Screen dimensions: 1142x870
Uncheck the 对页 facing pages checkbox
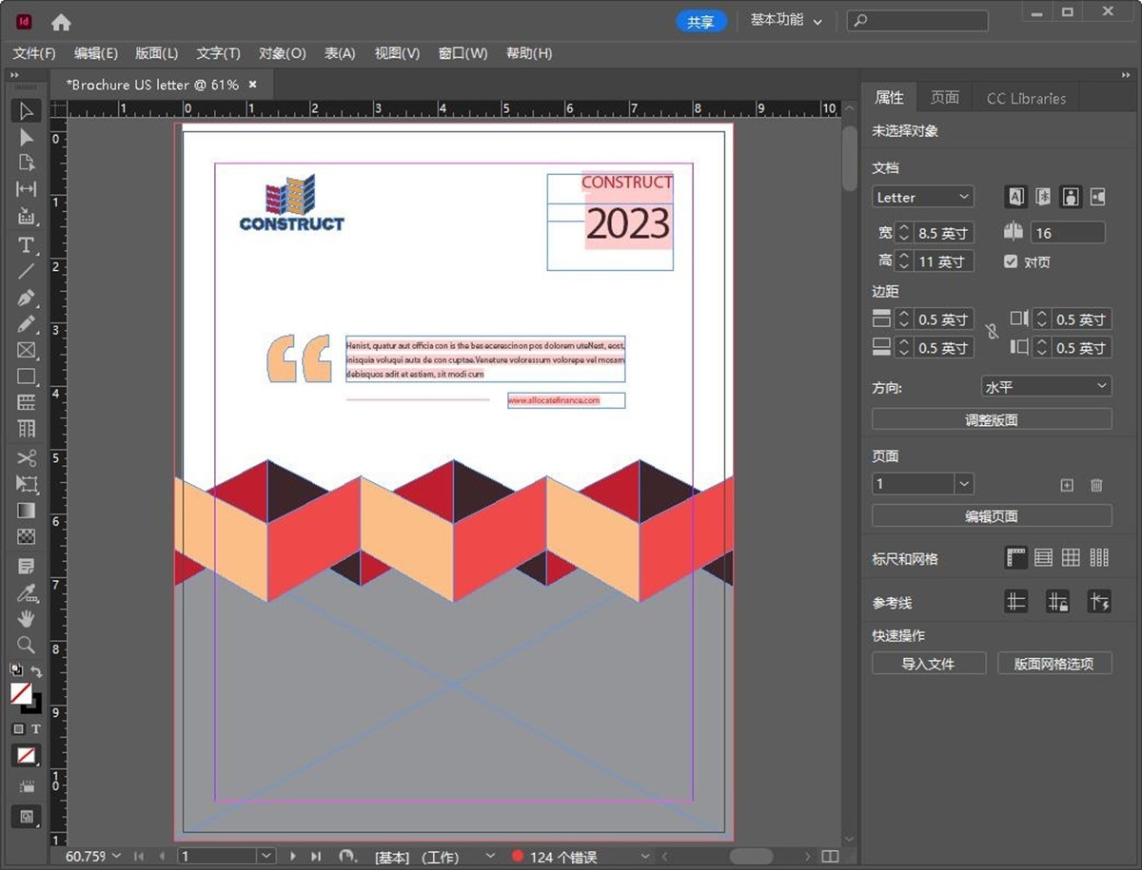click(1011, 261)
